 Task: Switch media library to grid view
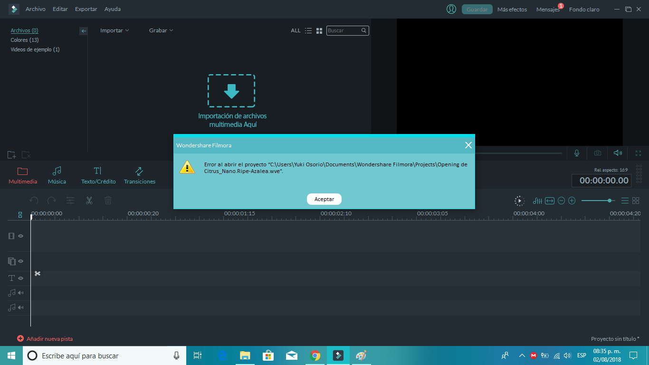[x=319, y=30]
